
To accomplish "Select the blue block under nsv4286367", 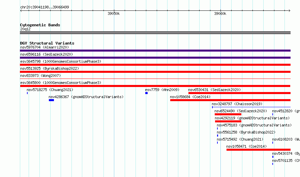I will [51, 100].
